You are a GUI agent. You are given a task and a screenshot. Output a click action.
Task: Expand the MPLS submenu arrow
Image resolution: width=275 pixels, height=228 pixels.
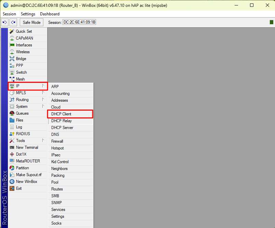click(43, 93)
